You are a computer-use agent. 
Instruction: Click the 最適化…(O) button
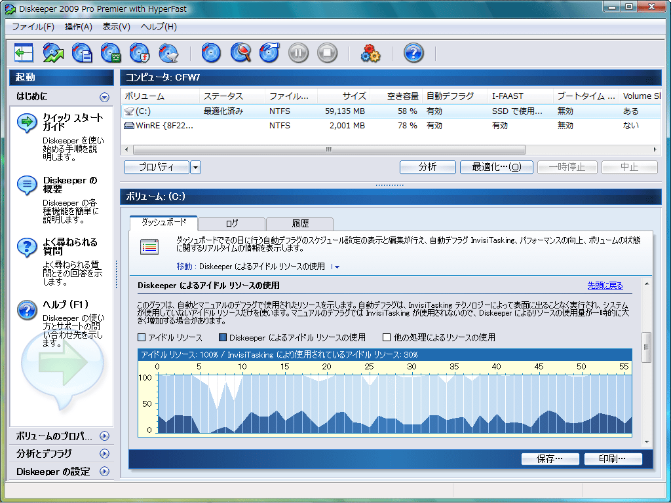point(497,167)
